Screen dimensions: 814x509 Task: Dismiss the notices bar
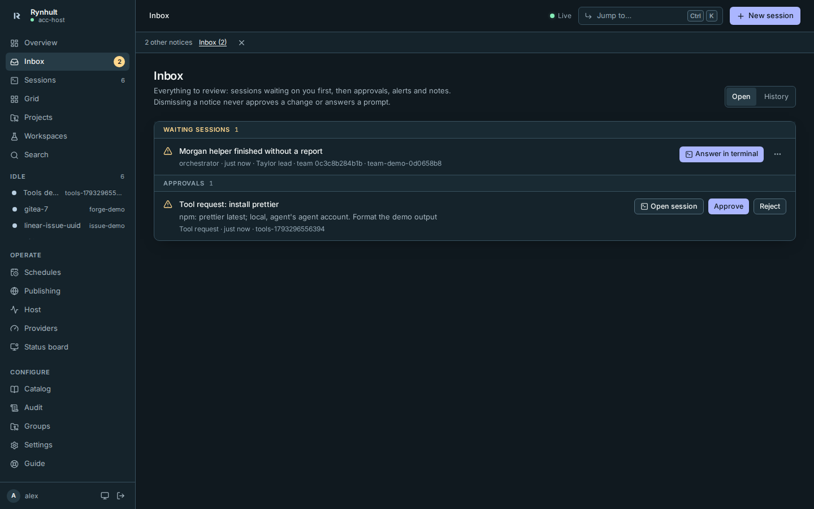(x=241, y=43)
